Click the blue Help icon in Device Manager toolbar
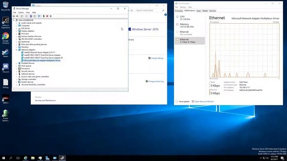 [31, 16]
